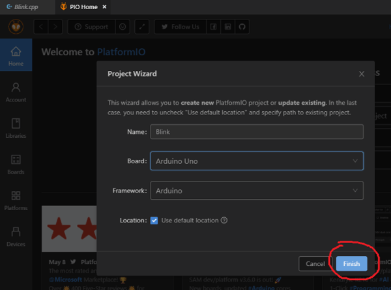Click the GitHub icon in toolbar
The image size is (391, 290).
(242, 27)
